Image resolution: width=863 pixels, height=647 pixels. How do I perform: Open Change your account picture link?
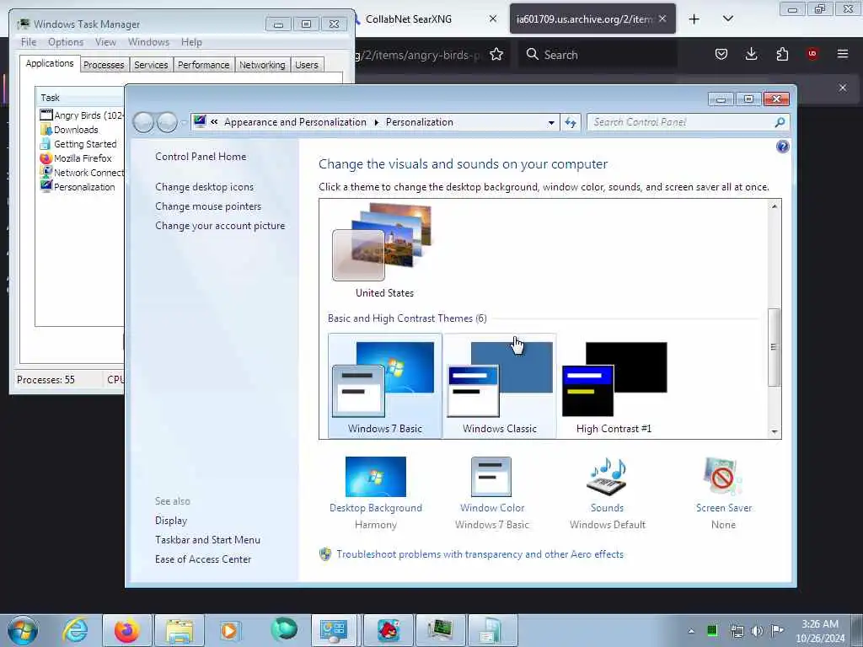220,226
